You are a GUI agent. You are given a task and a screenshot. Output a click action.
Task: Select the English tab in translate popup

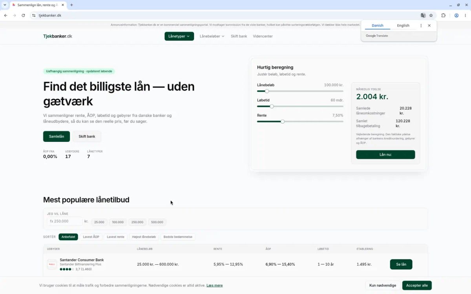pyautogui.click(x=403, y=25)
